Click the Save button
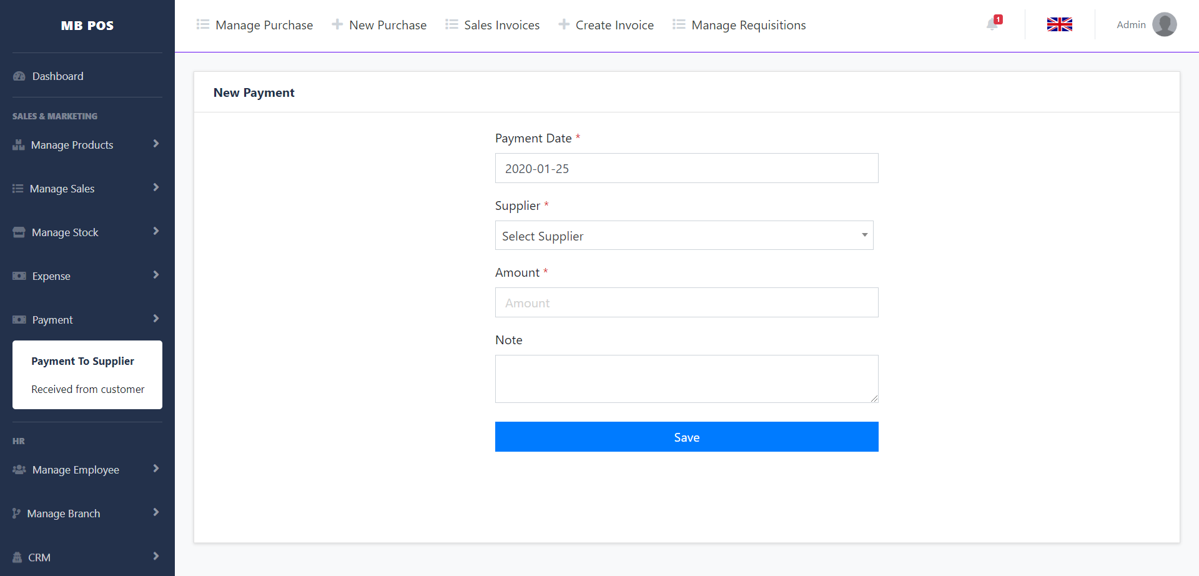This screenshot has width=1199, height=576. tap(686, 437)
